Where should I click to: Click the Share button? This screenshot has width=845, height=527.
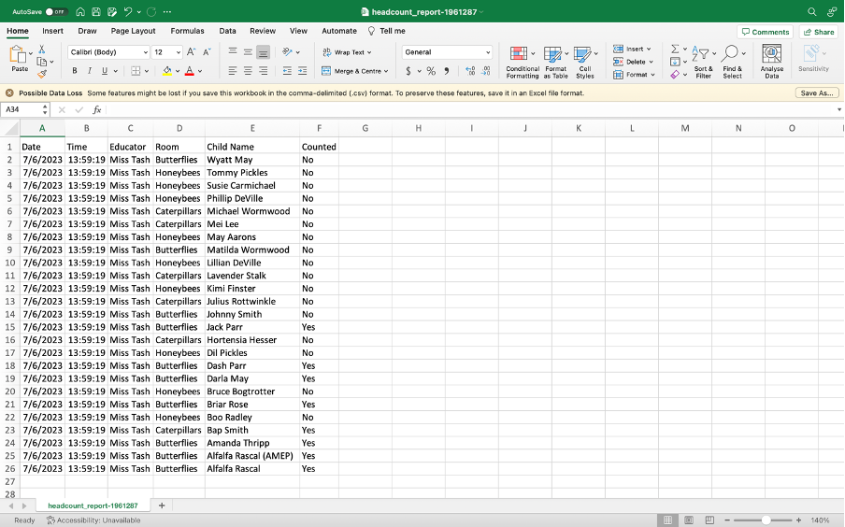pyautogui.click(x=819, y=32)
